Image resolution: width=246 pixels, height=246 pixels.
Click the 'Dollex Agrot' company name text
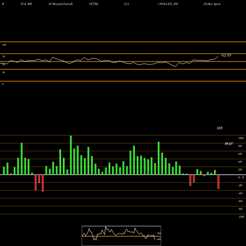212,4
